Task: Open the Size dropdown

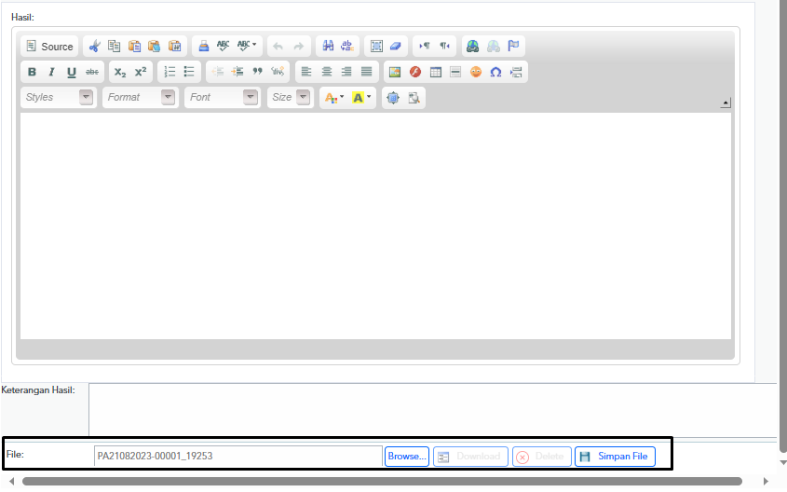Action: (x=291, y=98)
